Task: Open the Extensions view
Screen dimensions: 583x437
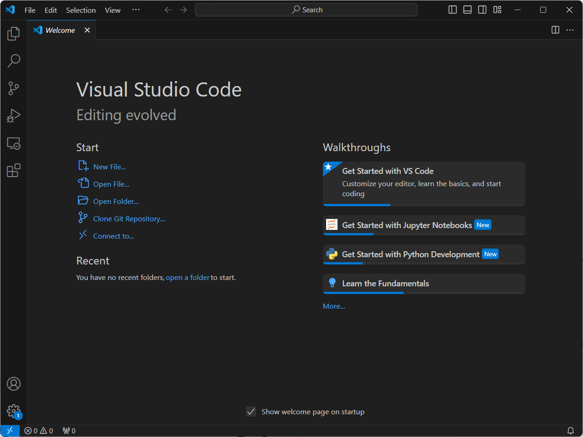Action: 14,171
